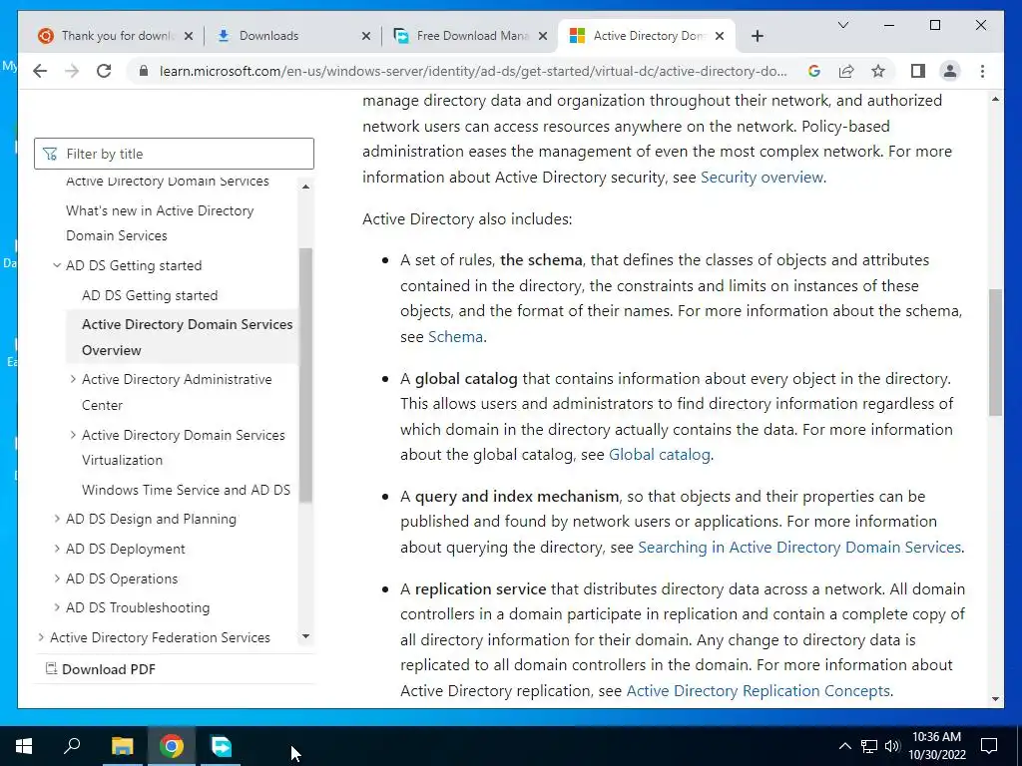The image size is (1022, 766).
Task: Expand Active Directory Federation Services
Action: (x=41, y=637)
